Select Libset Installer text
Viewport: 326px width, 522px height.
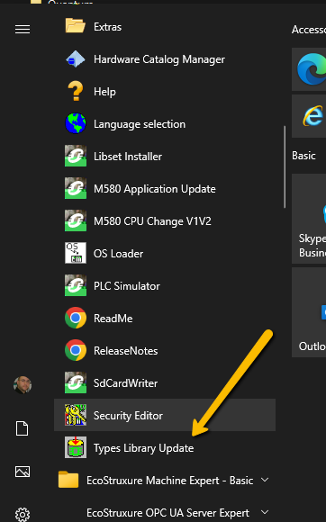(128, 157)
